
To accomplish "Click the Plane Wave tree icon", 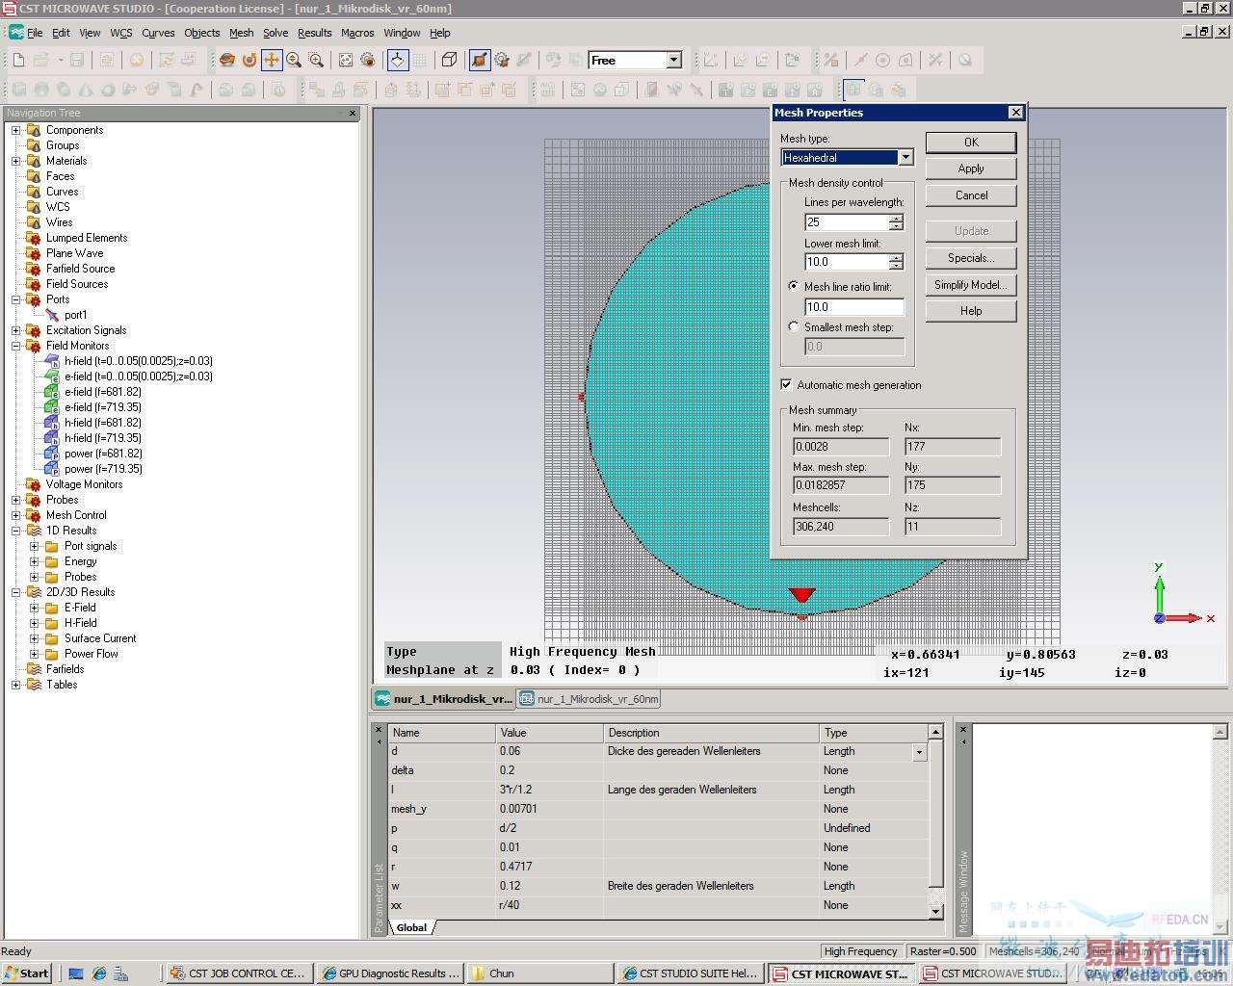I will (x=34, y=253).
